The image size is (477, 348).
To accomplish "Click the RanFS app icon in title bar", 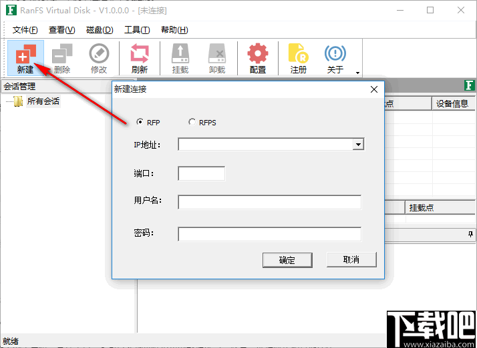I will tap(11, 10).
